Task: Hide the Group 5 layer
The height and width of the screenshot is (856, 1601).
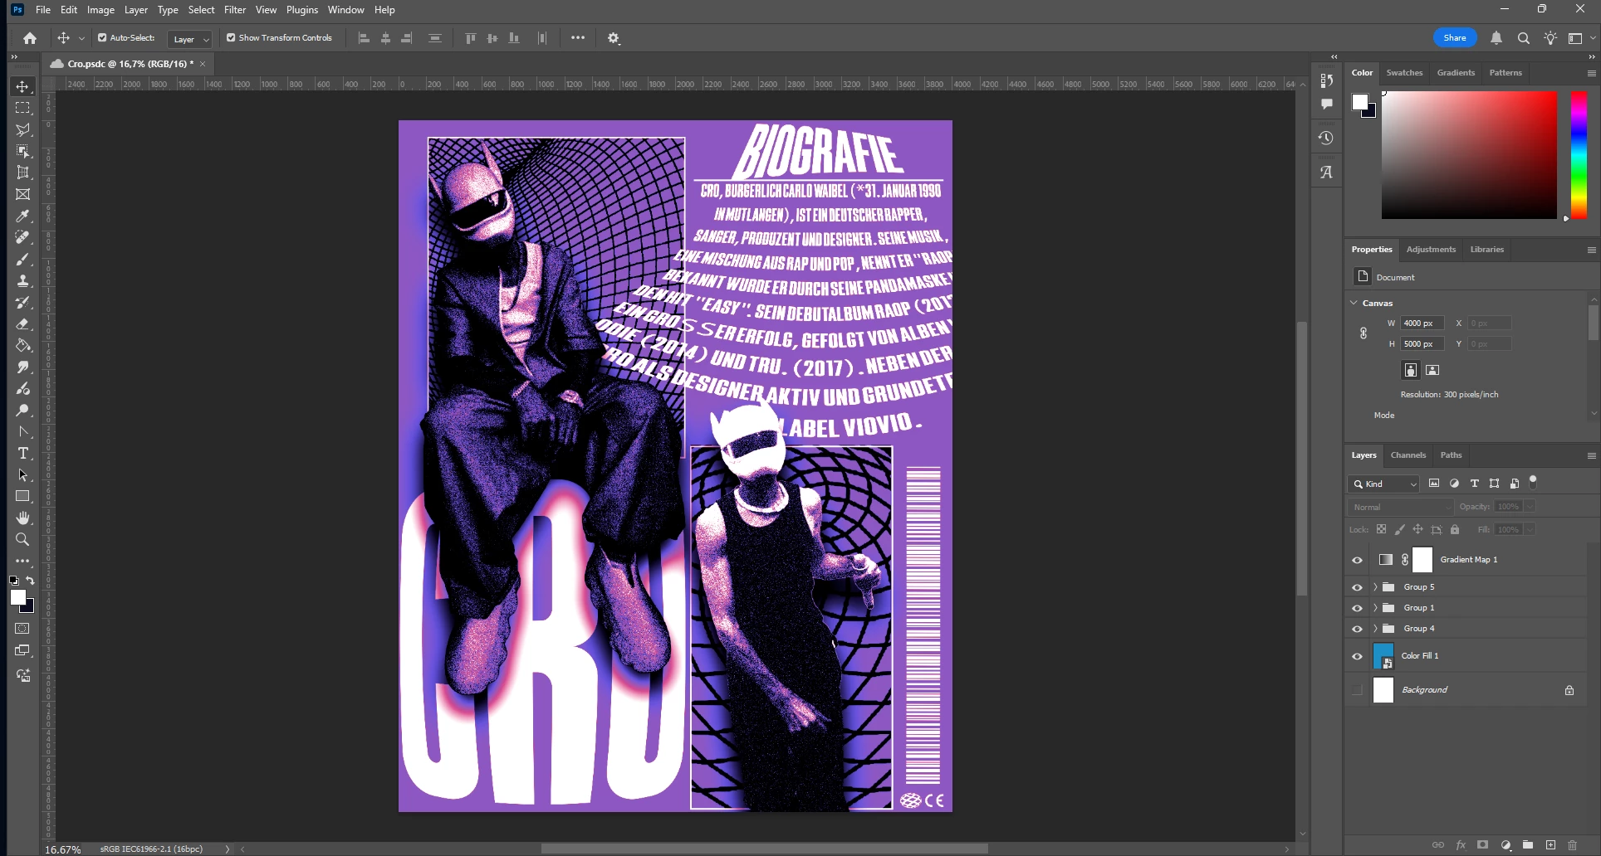Action: click(x=1357, y=587)
